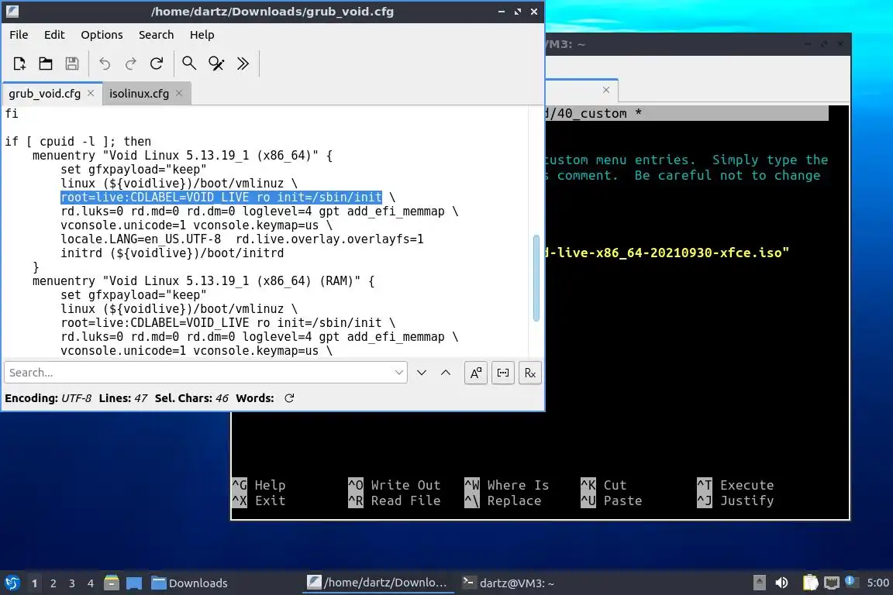The width and height of the screenshot is (893, 595).
Task: Open a file with the folder toolbar icon
Action: click(46, 64)
